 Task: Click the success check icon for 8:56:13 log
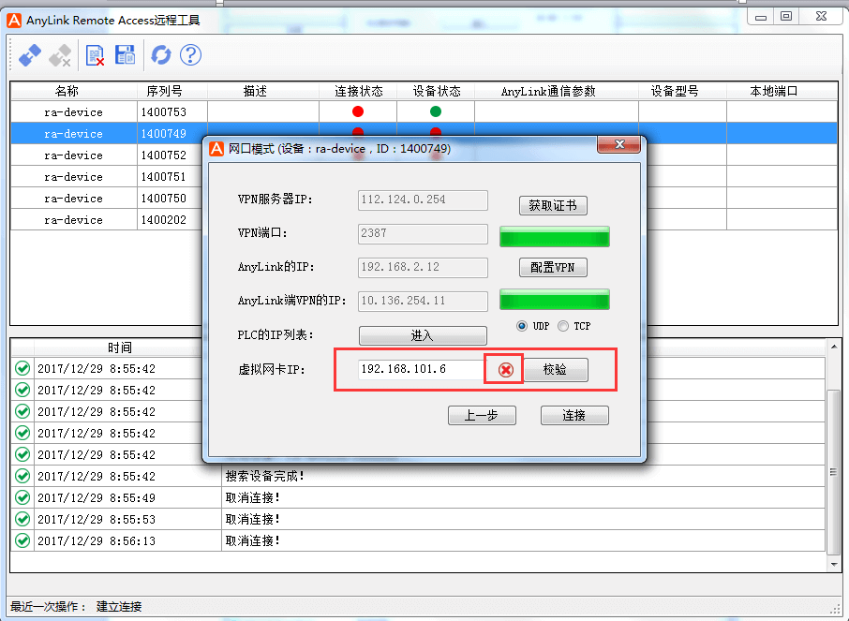tap(22, 540)
